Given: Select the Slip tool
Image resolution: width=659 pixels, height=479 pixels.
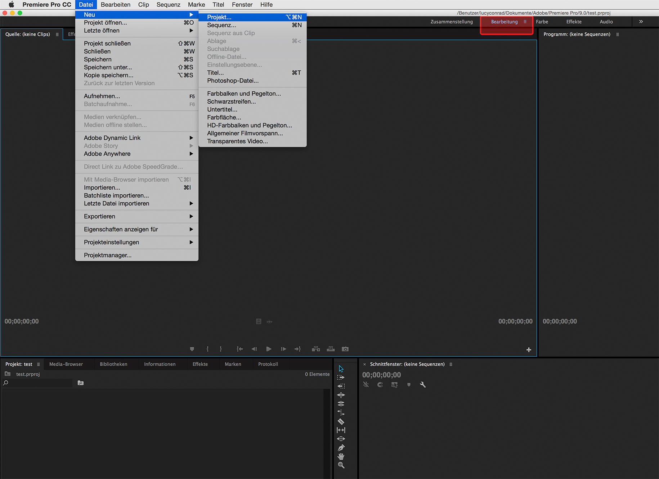Looking at the screenshot, I should click(x=341, y=430).
